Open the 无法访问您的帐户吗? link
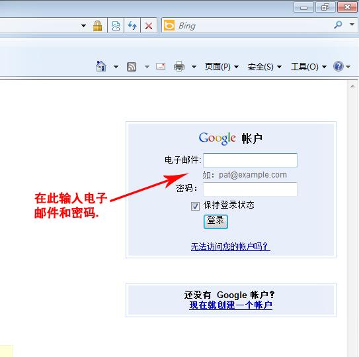Image resolution: width=359 pixels, height=357 pixels. click(x=230, y=246)
